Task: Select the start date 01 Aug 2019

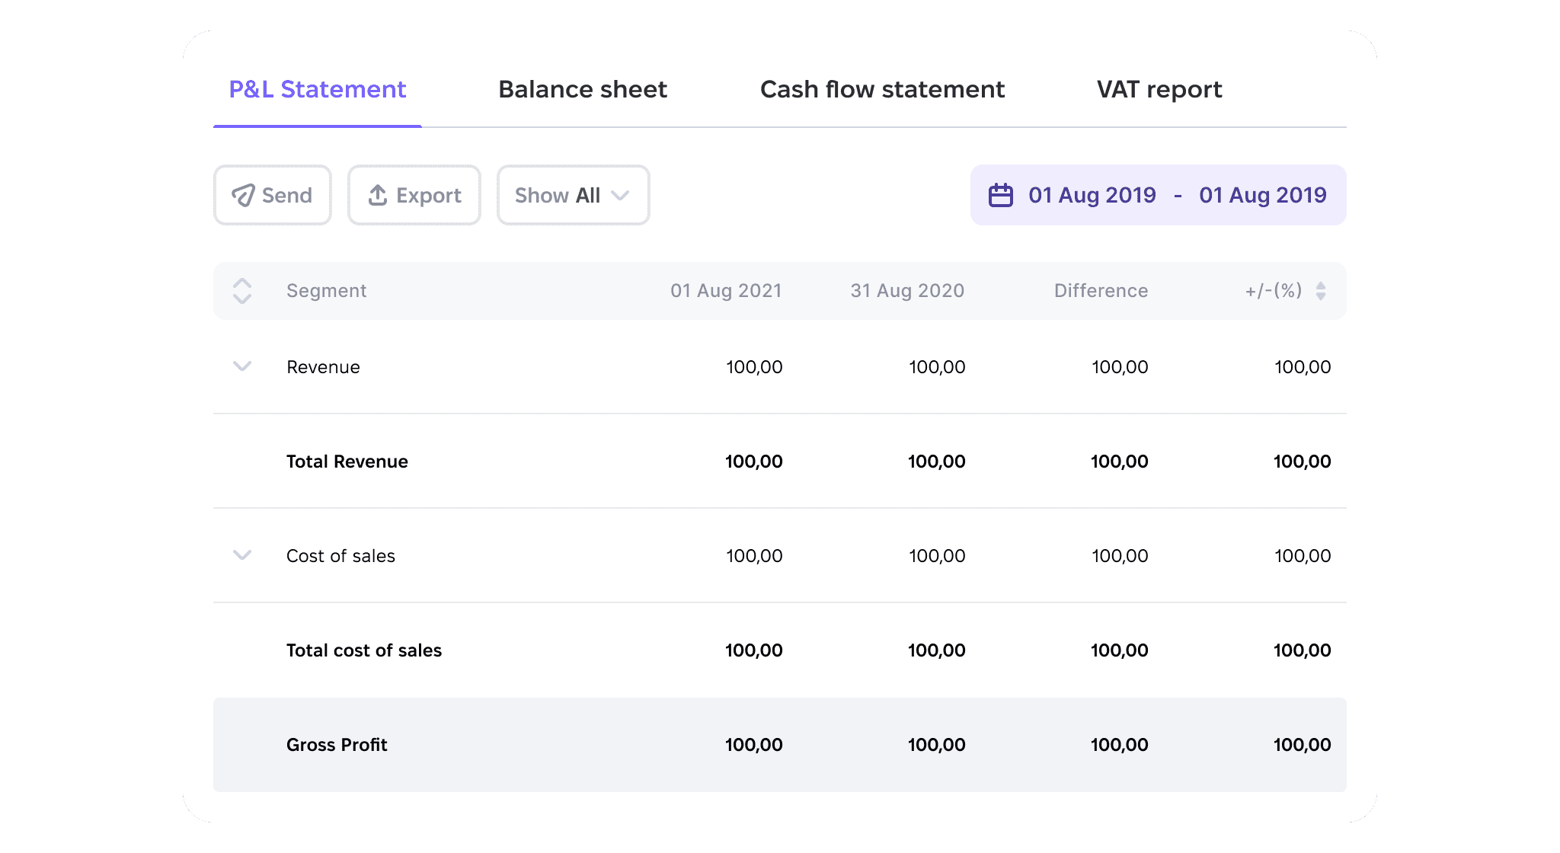Action: click(x=1092, y=195)
